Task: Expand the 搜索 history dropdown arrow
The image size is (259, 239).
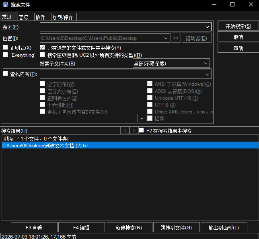Action: pyautogui.click(x=207, y=27)
